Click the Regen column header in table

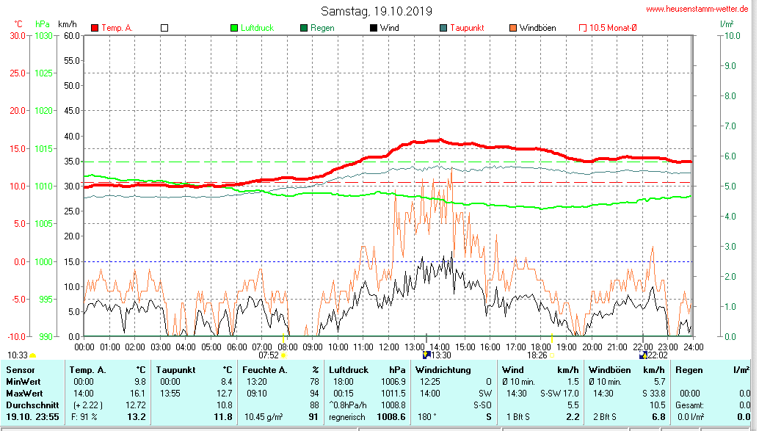[x=689, y=370]
